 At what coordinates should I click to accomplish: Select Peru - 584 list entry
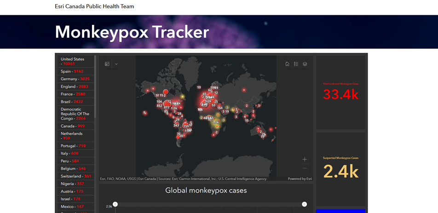76,161
